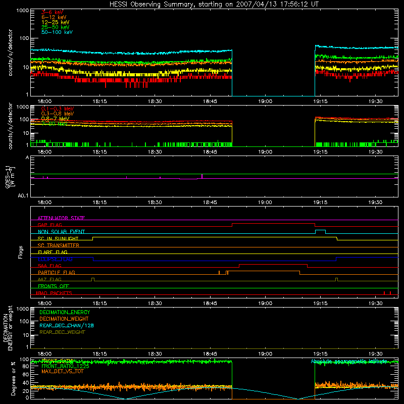Screen dimensions: 404x404
Task: Click the raised PARTICLE_FLAG plateau
Action: (264, 271)
